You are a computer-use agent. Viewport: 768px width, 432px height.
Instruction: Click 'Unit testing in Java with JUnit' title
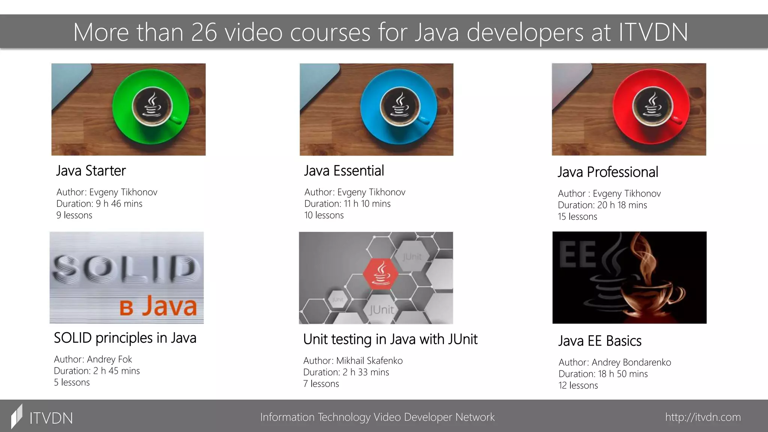point(390,339)
